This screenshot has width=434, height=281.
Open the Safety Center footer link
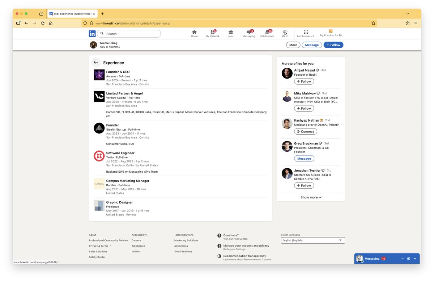tap(97, 257)
